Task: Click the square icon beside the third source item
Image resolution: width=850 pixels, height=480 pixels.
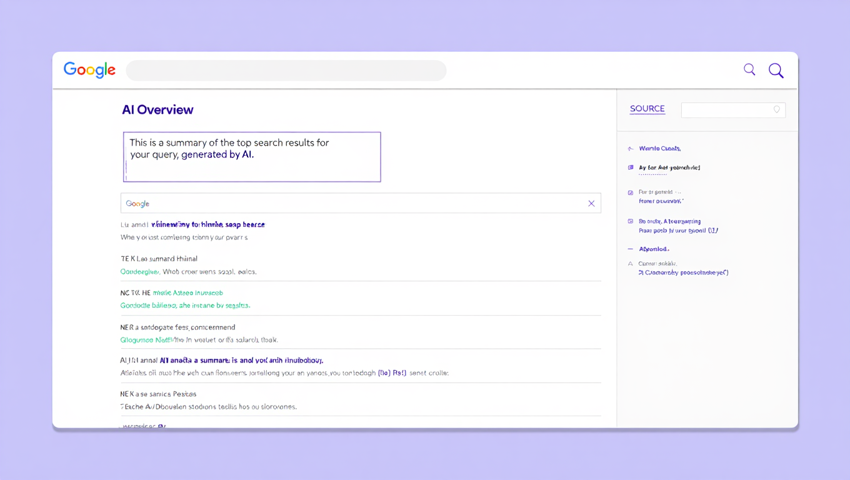Action: pyautogui.click(x=631, y=192)
